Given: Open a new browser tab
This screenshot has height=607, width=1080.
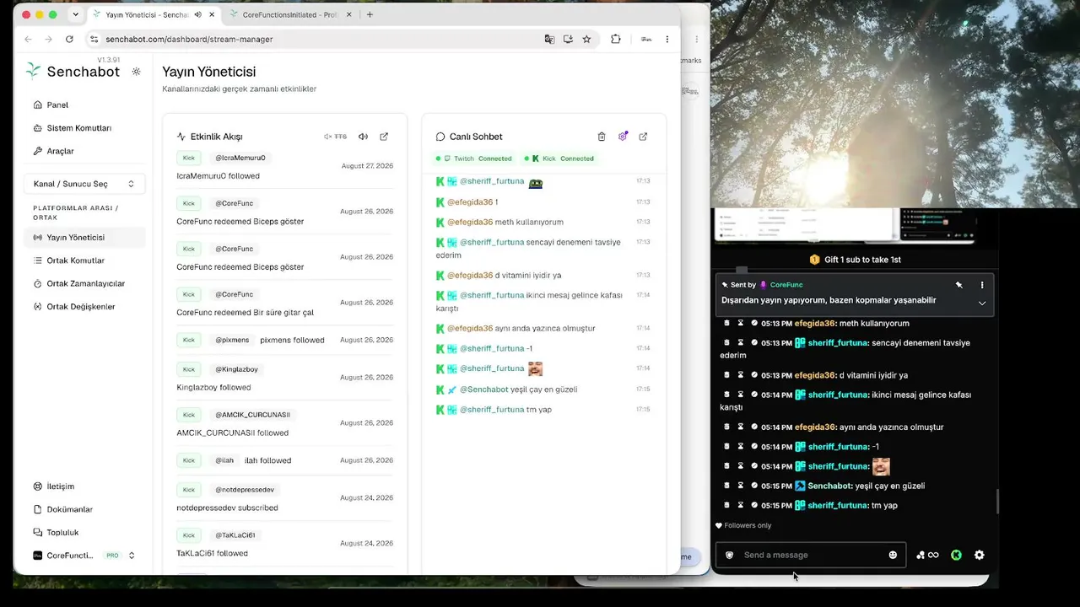Looking at the screenshot, I should [x=370, y=14].
